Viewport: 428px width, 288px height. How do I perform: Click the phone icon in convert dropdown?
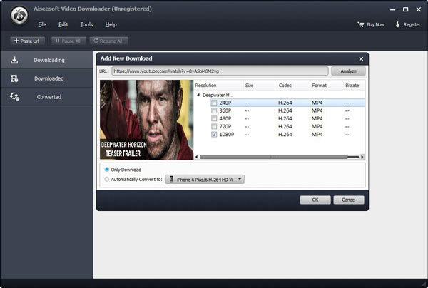tap(171, 180)
